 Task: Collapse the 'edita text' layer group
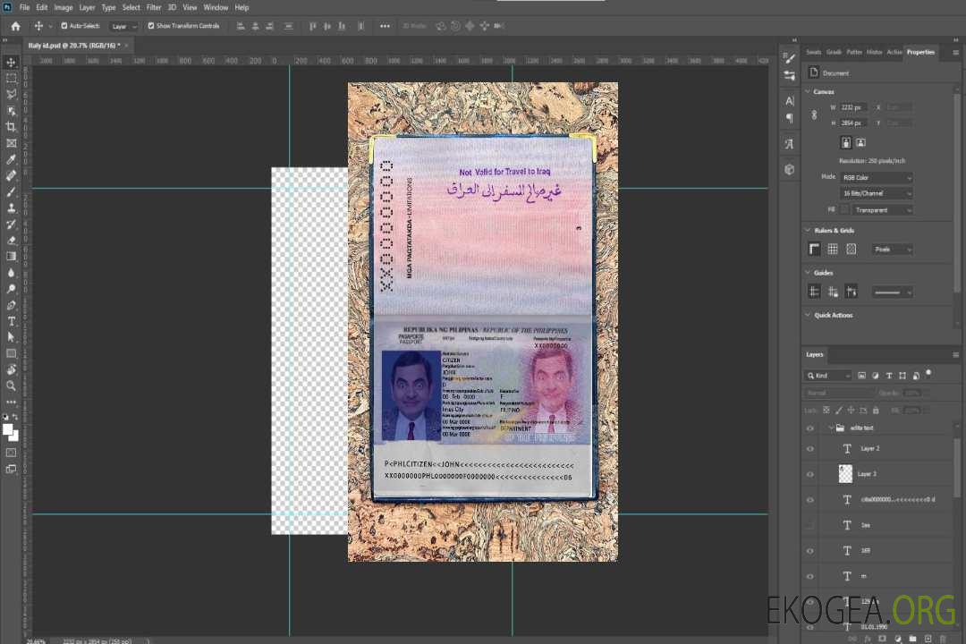[830, 428]
